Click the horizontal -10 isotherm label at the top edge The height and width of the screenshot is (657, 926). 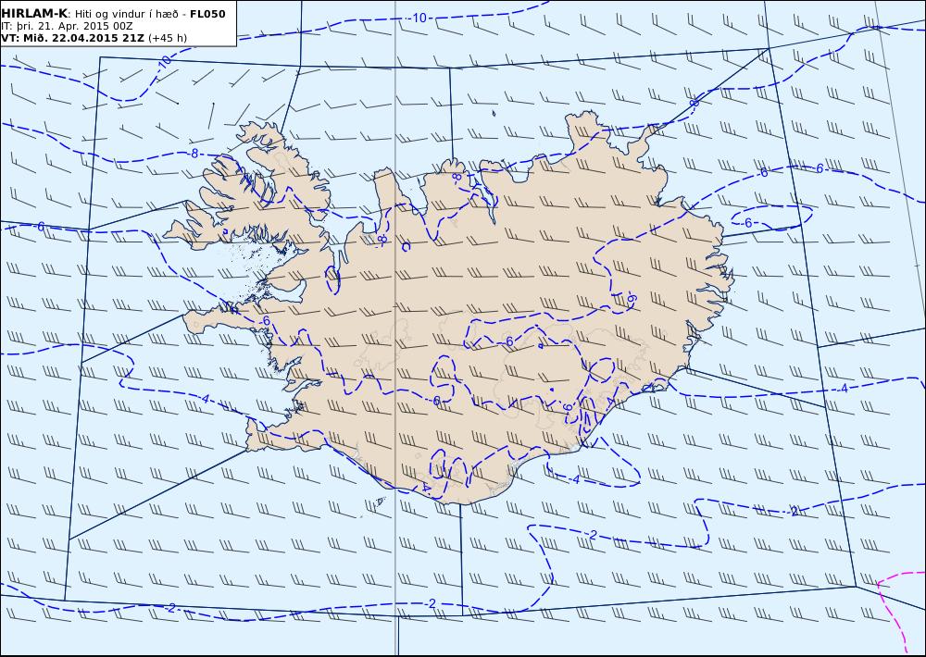pyautogui.click(x=418, y=19)
